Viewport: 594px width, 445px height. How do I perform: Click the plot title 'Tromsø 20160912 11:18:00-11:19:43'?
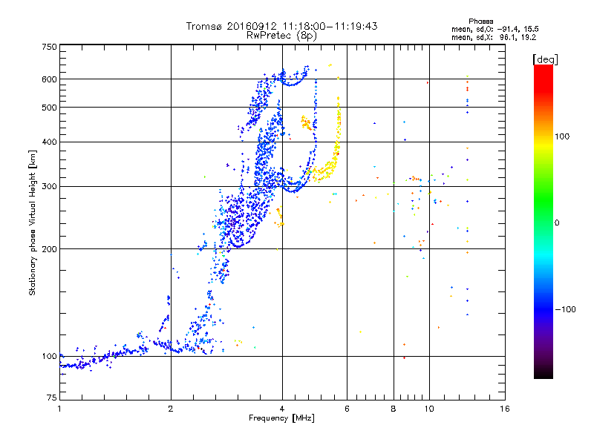click(281, 26)
